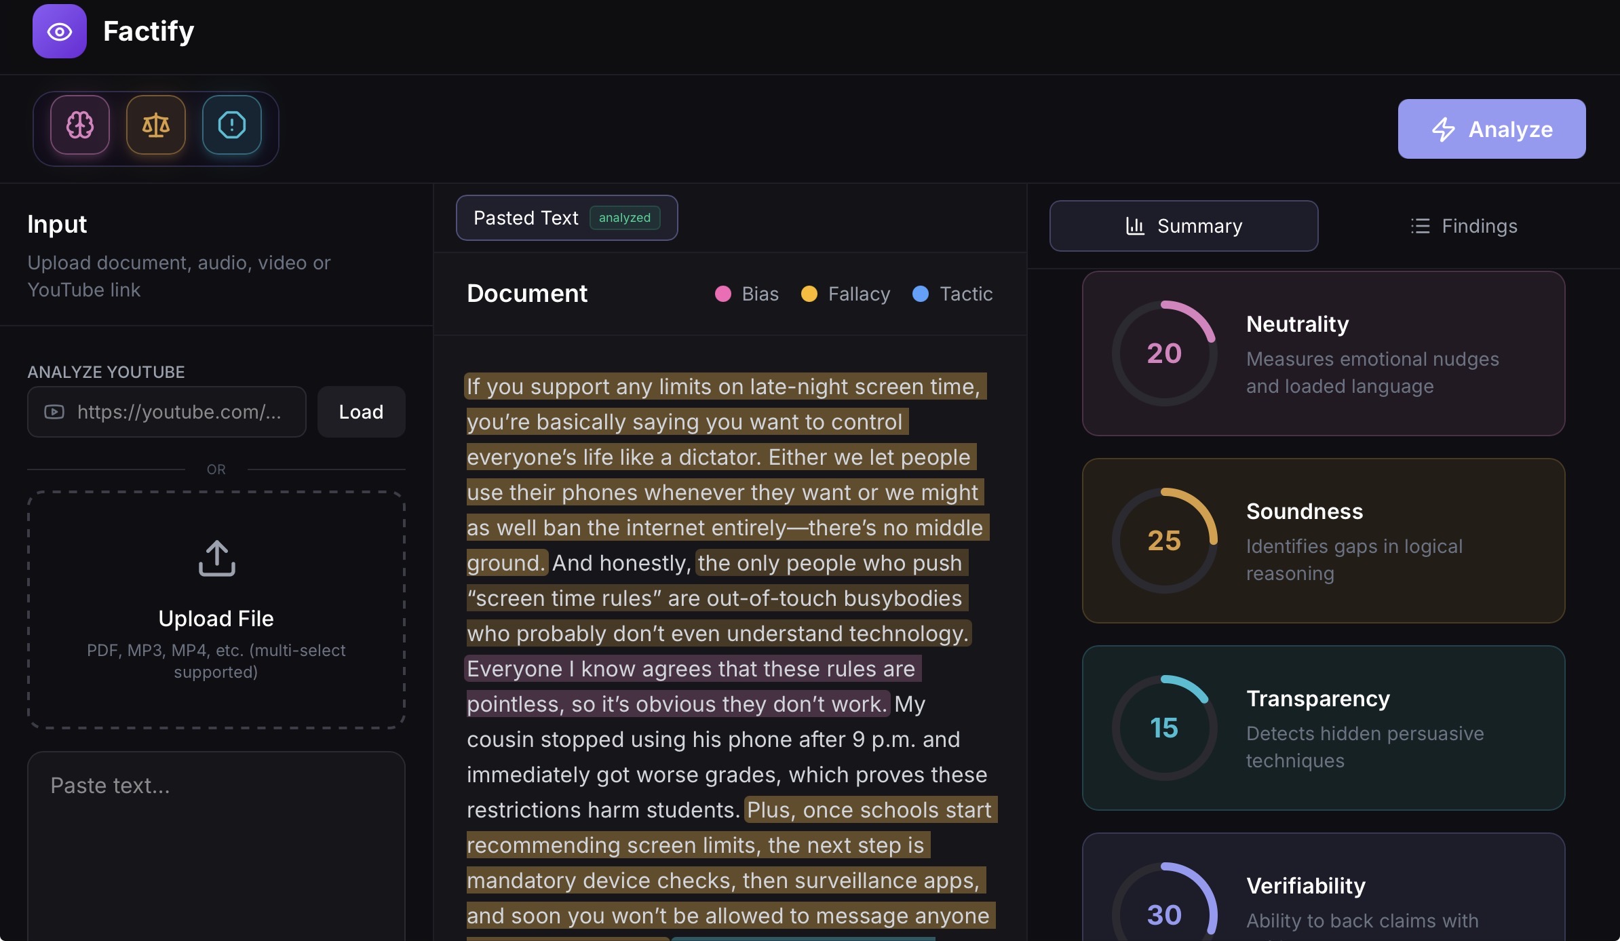
Task: Open the Findings tab
Action: click(x=1464, y=226)
